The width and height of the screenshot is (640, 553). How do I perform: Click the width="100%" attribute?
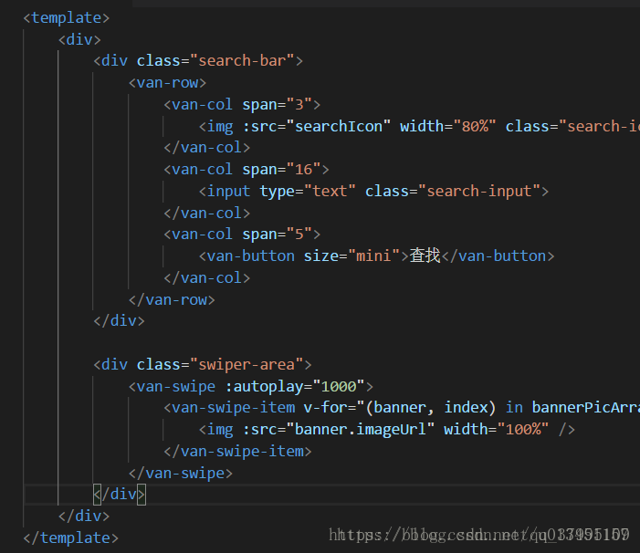click(496, 430)
